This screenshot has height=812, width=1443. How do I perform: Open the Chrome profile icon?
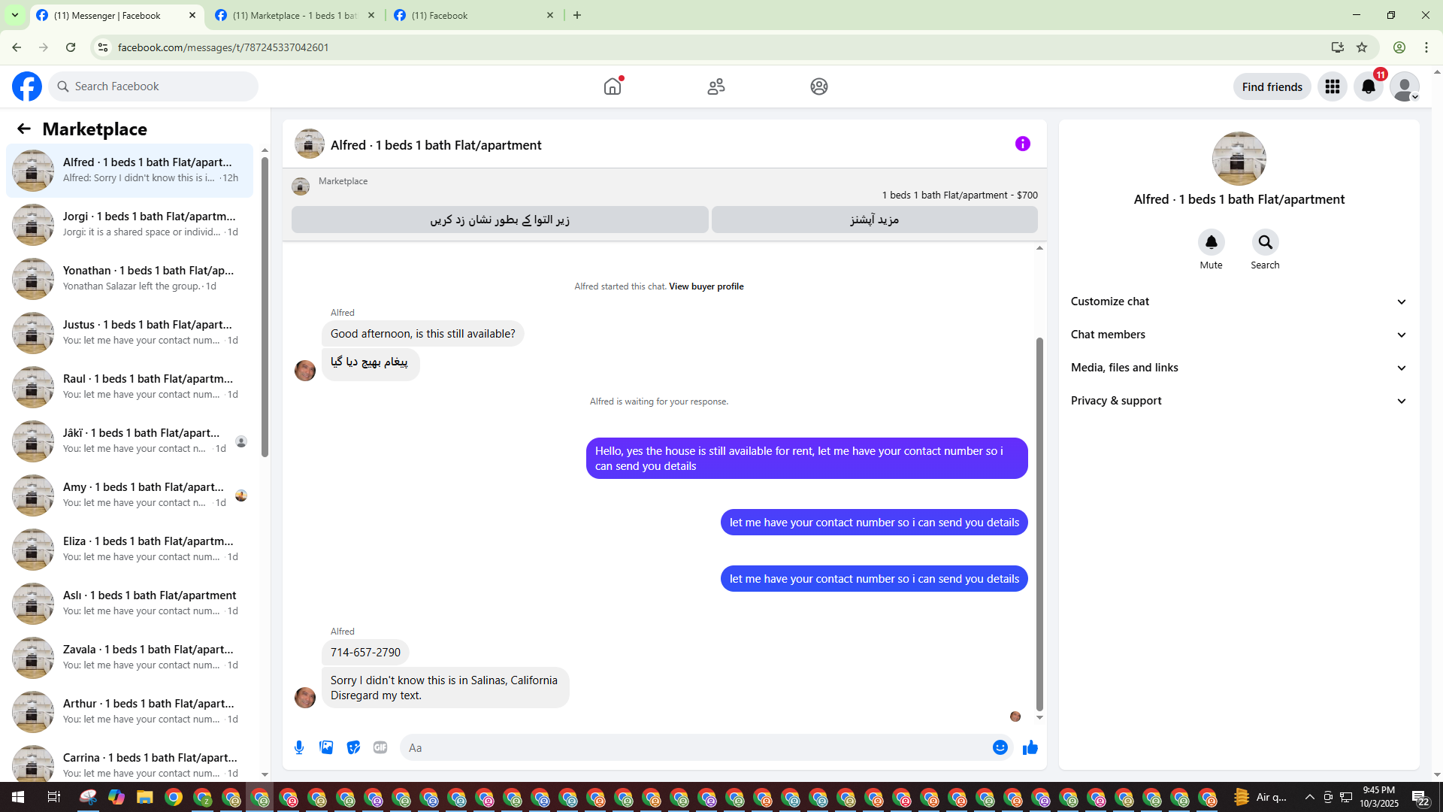click(x=1399, y=47)
